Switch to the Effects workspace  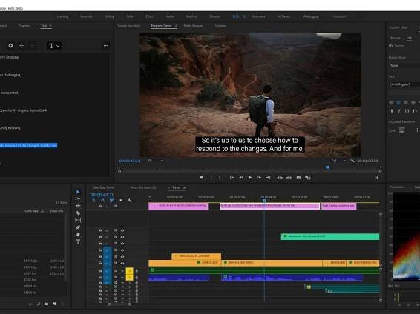150,16
